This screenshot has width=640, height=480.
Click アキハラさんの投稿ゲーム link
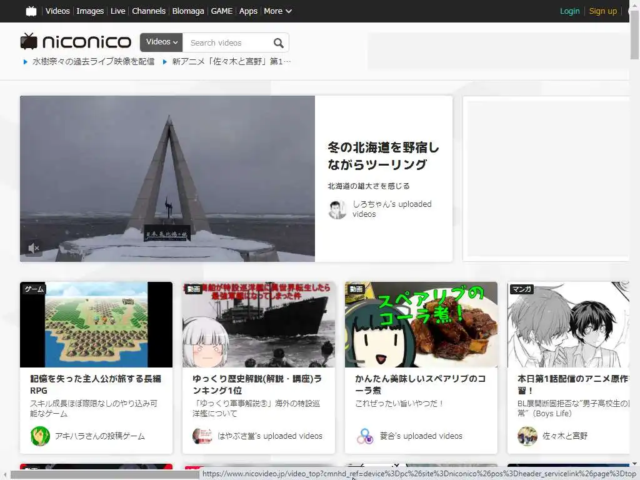tap(100, 436)
